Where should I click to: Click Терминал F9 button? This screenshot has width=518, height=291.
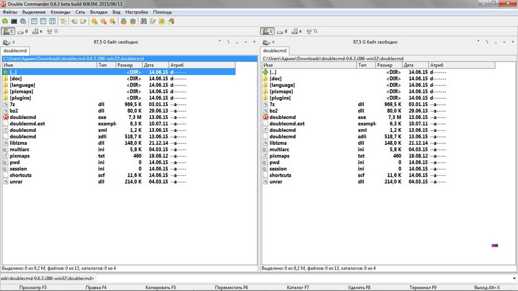[x=423, y=288]
